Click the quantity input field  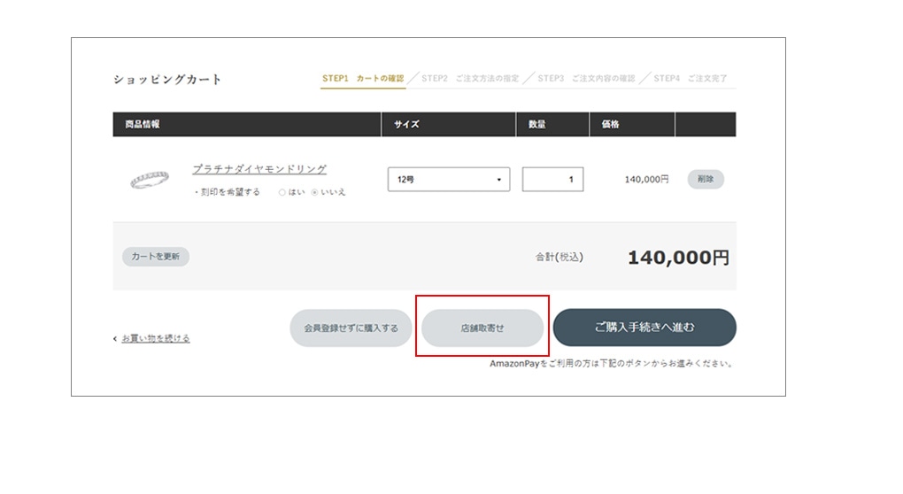pyautogui.click(x=552, y=180)
